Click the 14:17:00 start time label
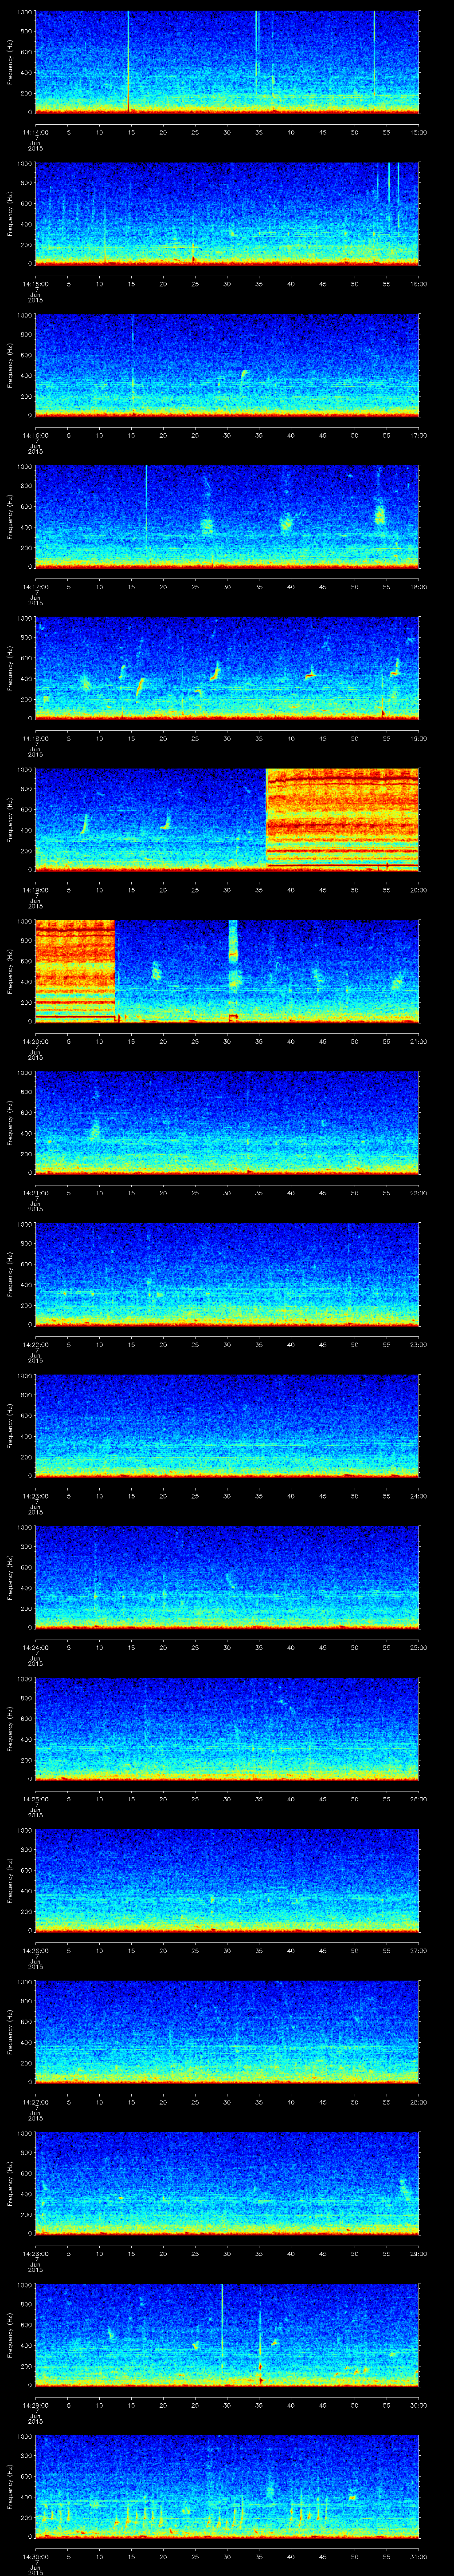The width and height of the screenshot is (454, 2576). tap(35, 586)
